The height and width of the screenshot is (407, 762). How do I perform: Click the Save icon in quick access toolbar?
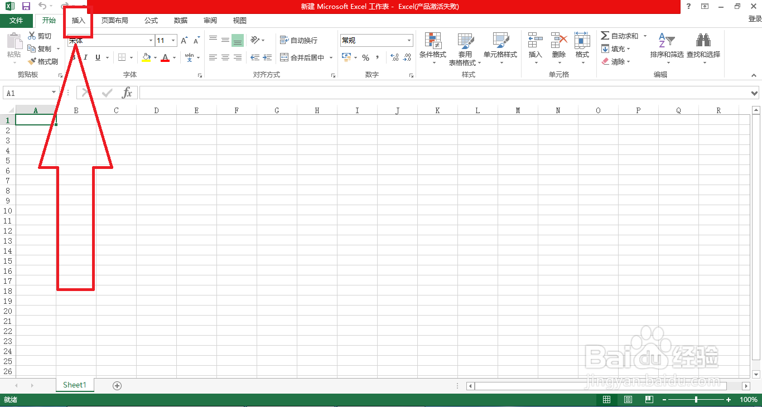(26, 6)
